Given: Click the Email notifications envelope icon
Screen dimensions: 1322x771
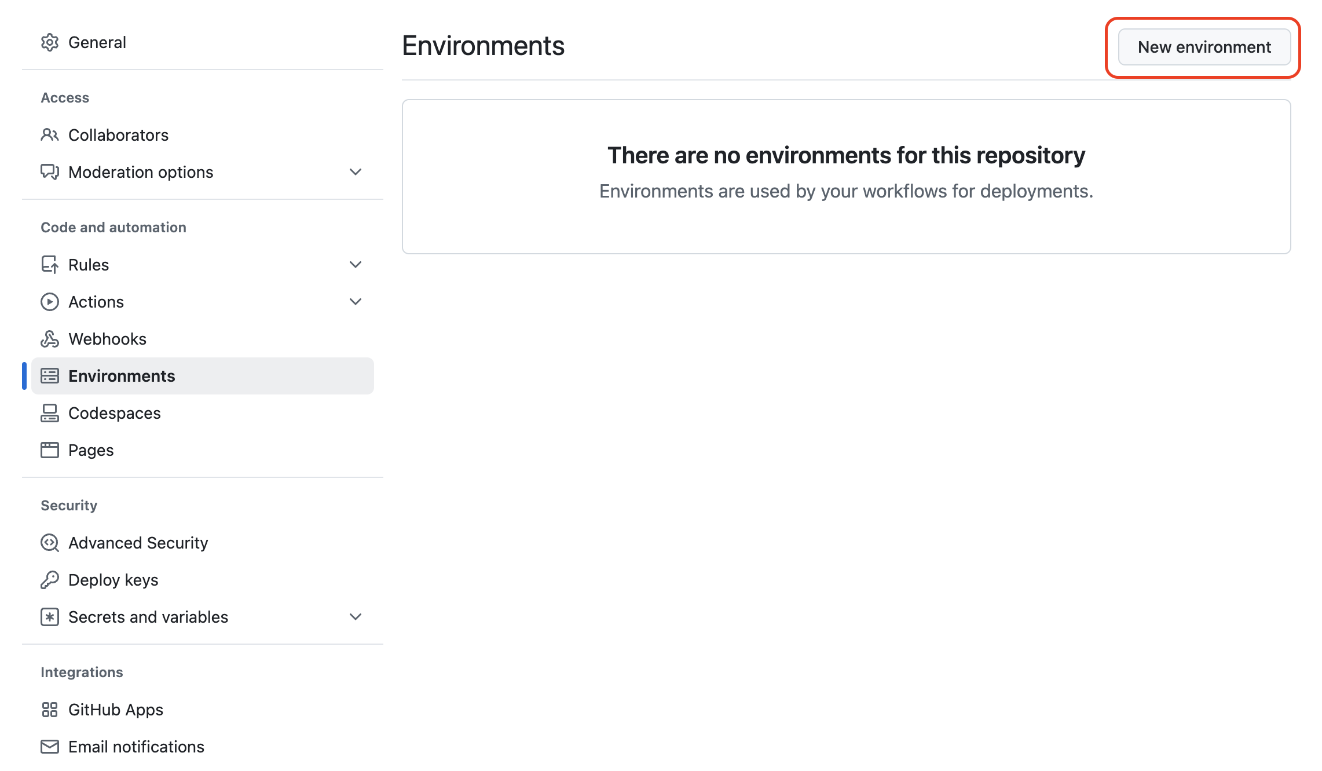Looking at the screenshot, I should coord(50,747).
